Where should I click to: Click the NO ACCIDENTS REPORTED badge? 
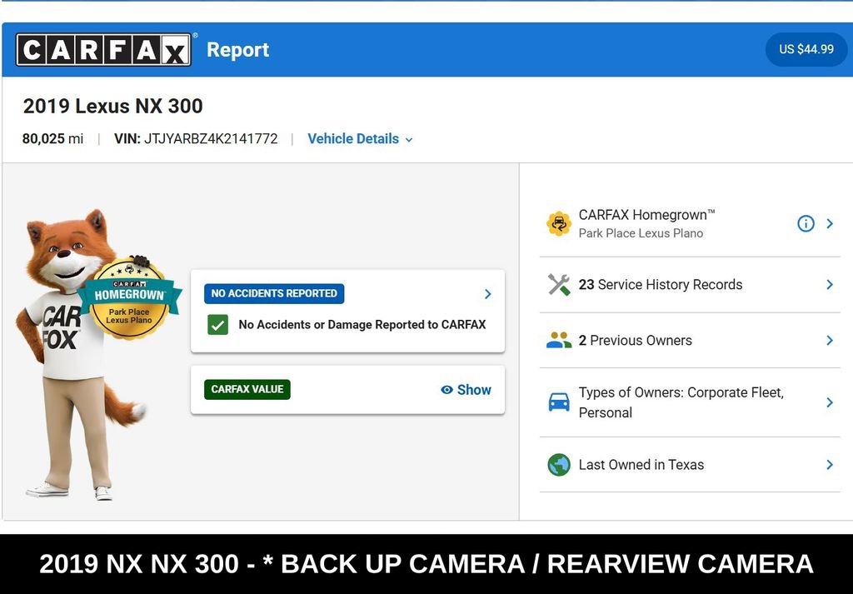tap(273, 294)
